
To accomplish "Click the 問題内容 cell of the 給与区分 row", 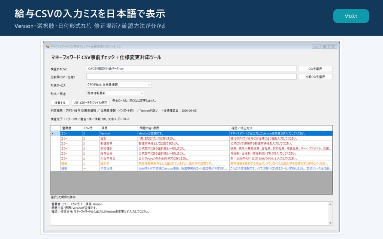I will [183, 153].
